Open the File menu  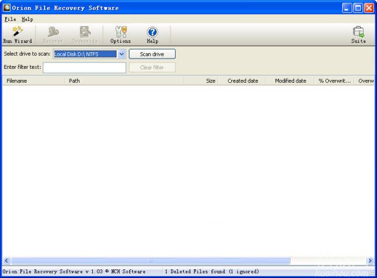pyautogui.click(x=10, y=19)
